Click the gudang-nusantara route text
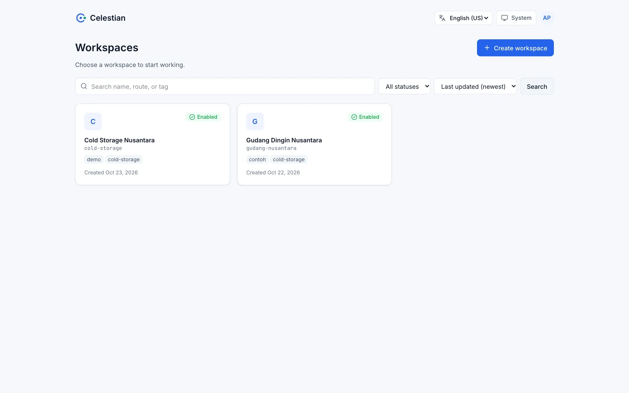The width and height of the screenshot is (629, 393). 271,148
